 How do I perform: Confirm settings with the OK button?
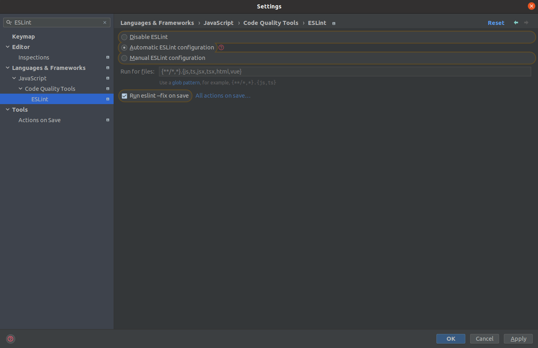tap(451, 339)
